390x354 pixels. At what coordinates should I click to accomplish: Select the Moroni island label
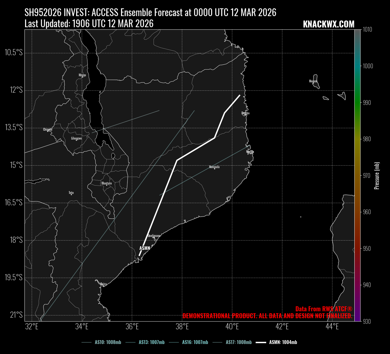pyautogui.click(x=313, y=81)
